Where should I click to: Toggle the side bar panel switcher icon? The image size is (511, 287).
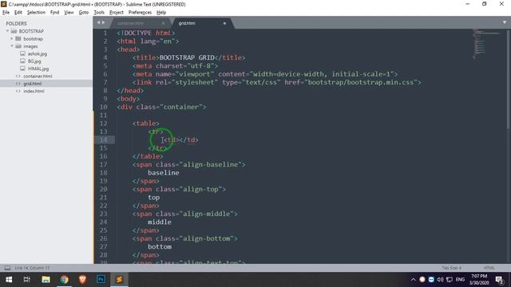pos(7,268)
